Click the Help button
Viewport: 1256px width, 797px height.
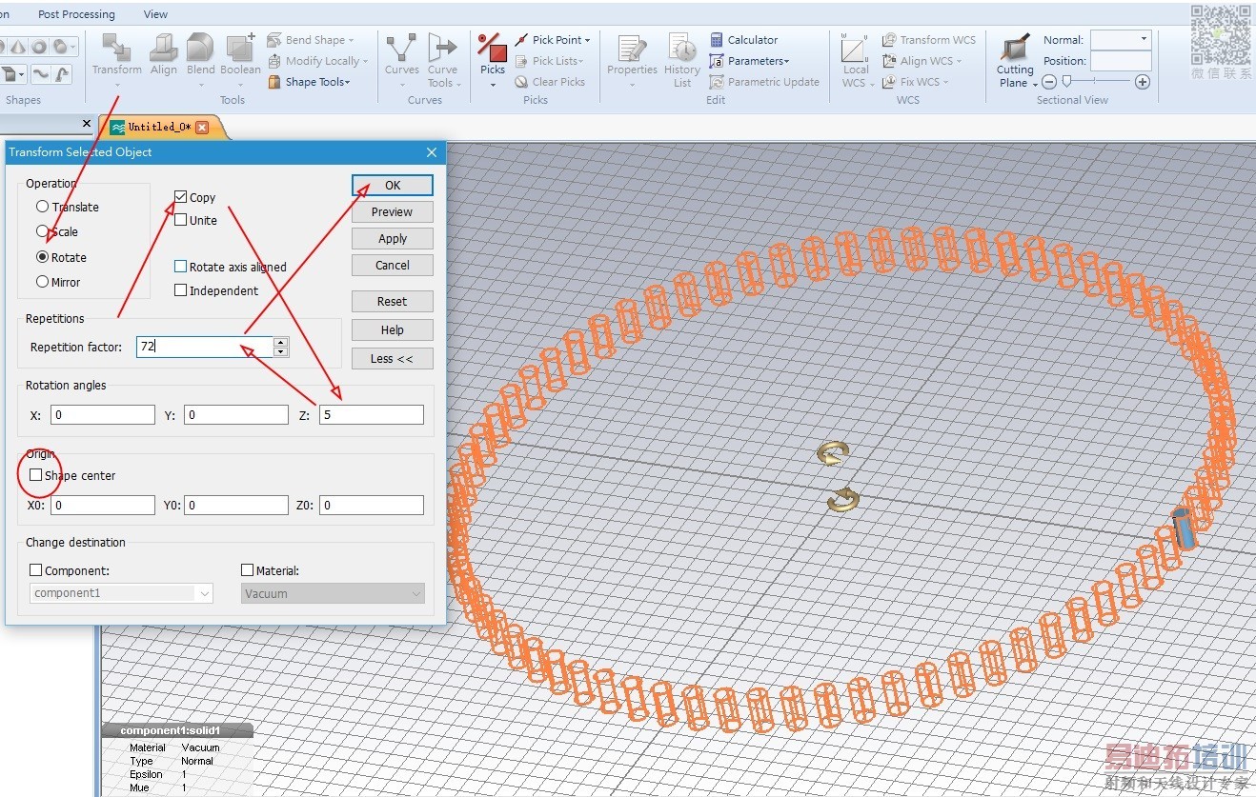(392, 329)
